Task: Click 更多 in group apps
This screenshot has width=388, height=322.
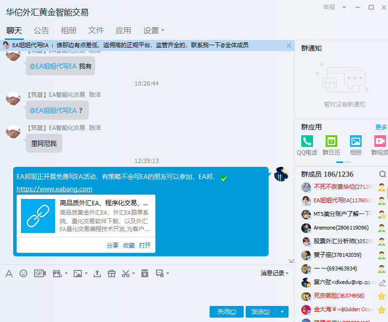Action: click(381, 127)
